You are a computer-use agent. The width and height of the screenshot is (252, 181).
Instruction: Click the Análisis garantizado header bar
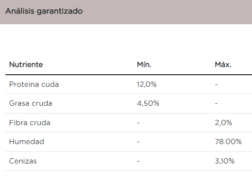coord(126,12)
